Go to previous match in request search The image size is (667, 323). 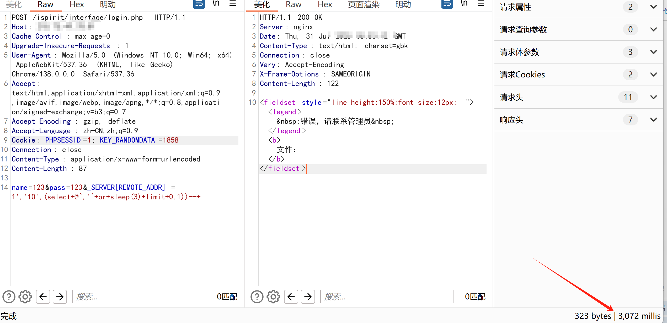coord(43,297)
